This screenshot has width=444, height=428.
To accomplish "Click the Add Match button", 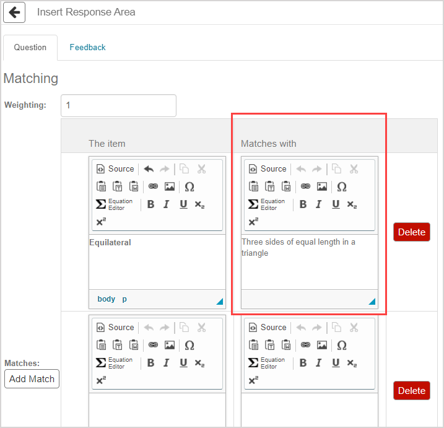I will pyautogui.click(x=32, y=379).
